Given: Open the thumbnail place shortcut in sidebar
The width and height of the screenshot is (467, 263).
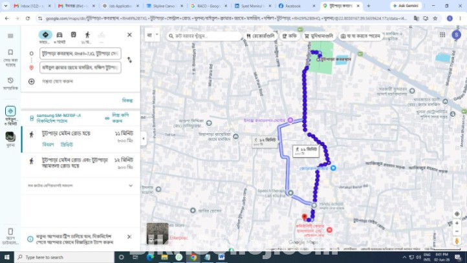Looking at the screenshot, I should pyautogui.click(x=10, y=139).
